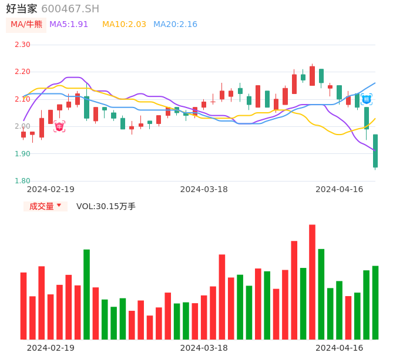
Task: Click the stock name 好当家
Action: (x=22, y=9)
